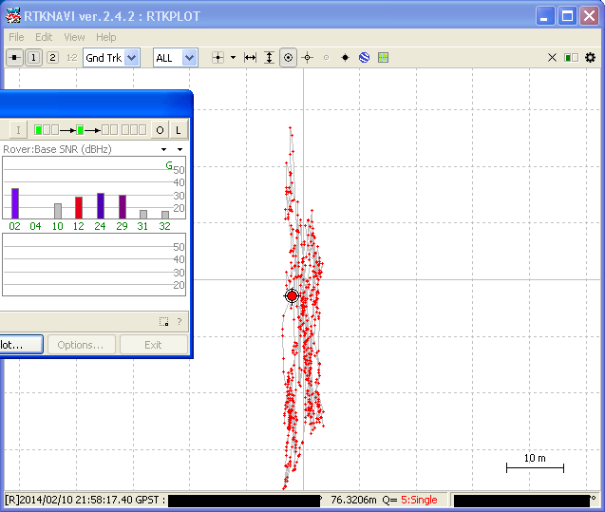This screenshot has width=605, height=512.
Task: Click the center on origin icon
Action: [x=218, y=58]
